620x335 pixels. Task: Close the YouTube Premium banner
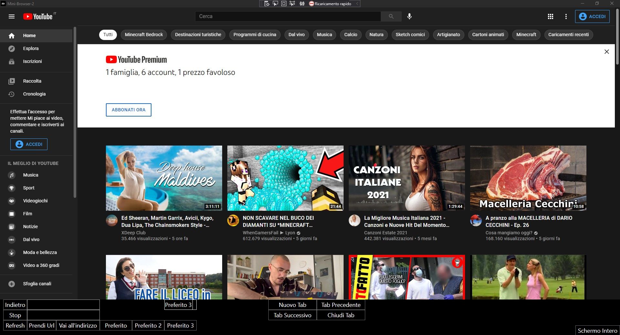click(607, 52)
